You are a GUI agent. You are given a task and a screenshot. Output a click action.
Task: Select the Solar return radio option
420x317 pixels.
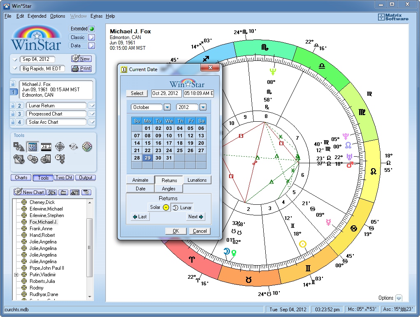(159, 208)
